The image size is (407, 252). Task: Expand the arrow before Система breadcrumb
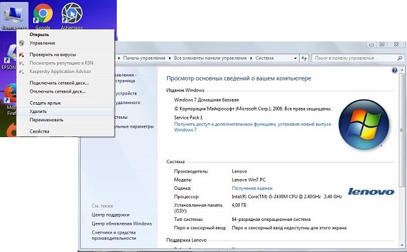click(251, 58)
